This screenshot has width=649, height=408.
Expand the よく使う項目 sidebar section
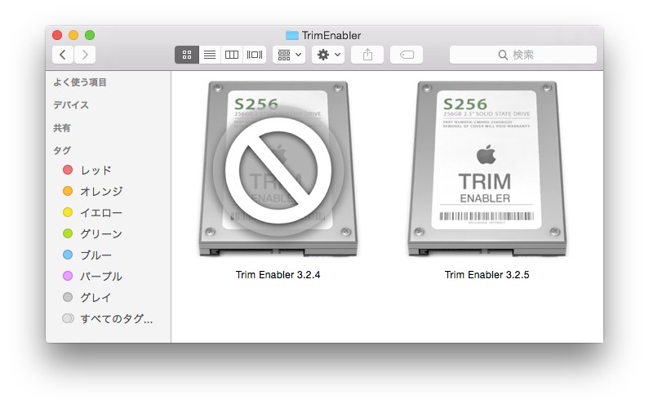80,82
